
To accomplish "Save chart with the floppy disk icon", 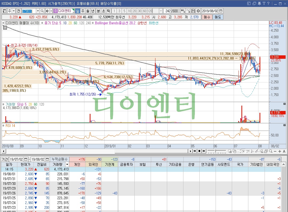I will 193,11.
